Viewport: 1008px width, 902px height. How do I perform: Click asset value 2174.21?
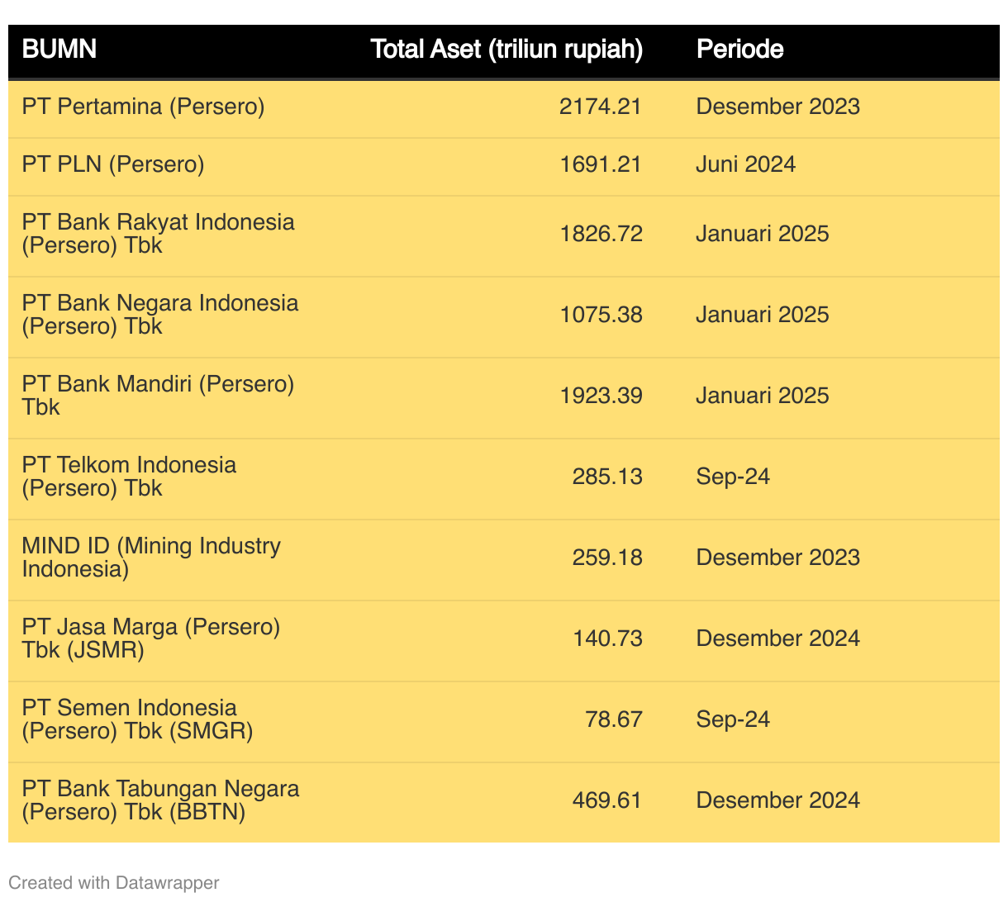601,107
